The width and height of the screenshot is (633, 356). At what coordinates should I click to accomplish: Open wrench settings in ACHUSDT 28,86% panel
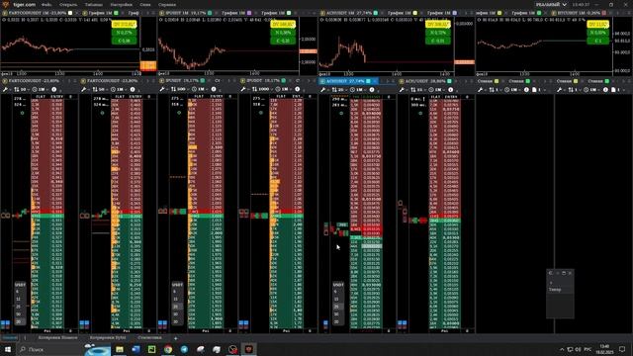(x=403, y=90)
